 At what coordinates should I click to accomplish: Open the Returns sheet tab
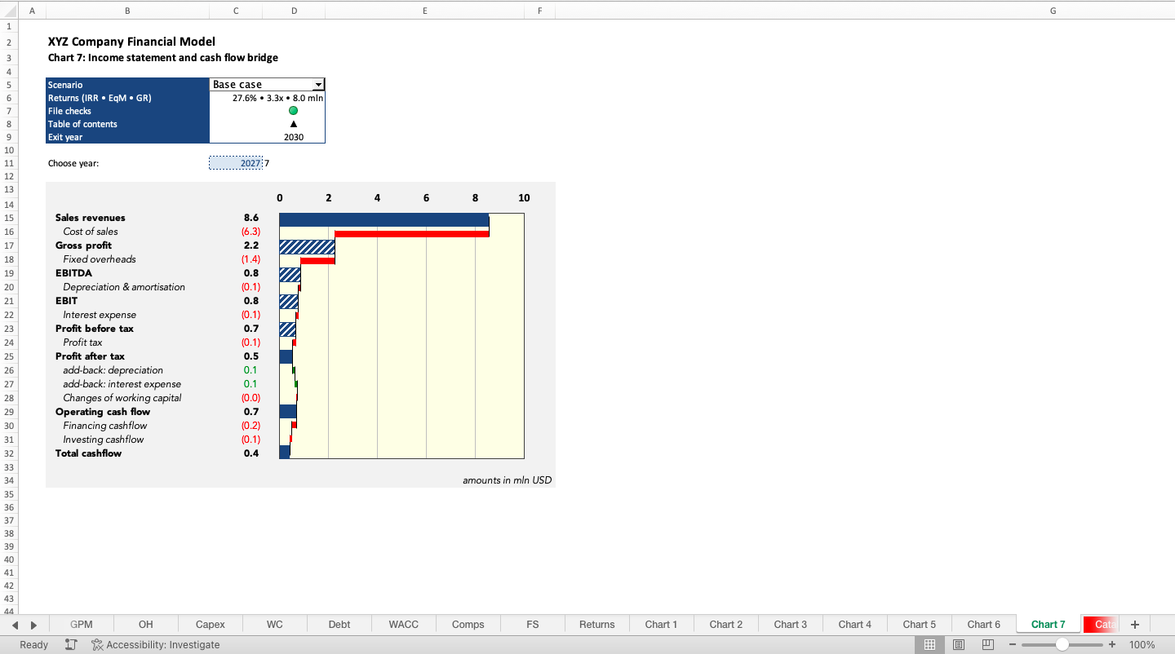[597, 625]
